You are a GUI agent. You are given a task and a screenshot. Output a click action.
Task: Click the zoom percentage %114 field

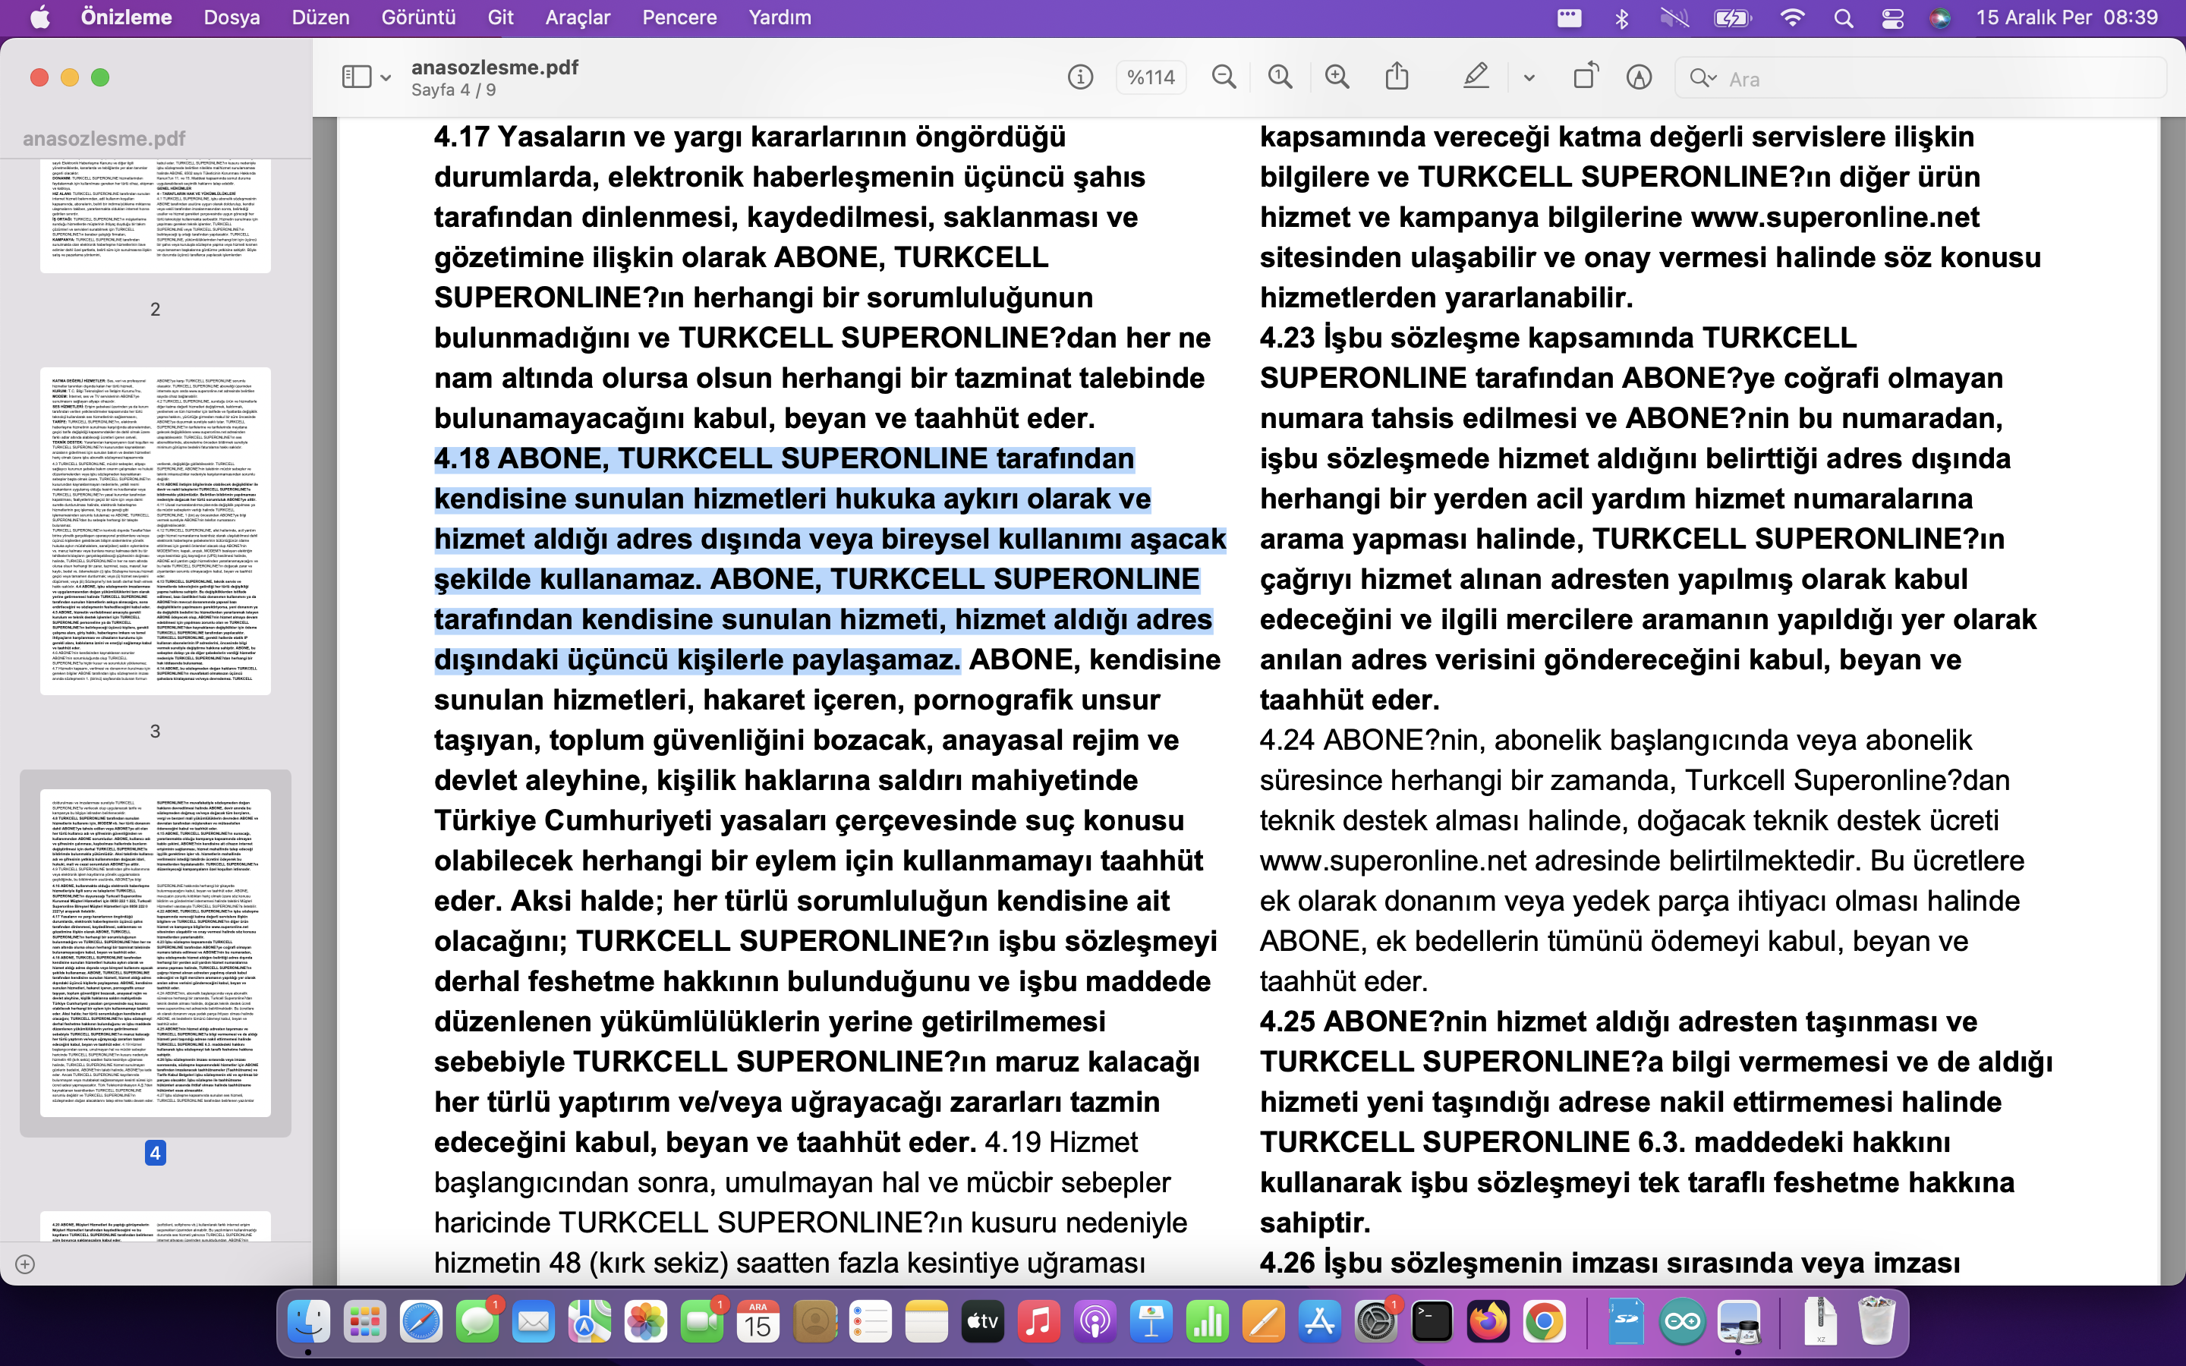(1151, 77)
